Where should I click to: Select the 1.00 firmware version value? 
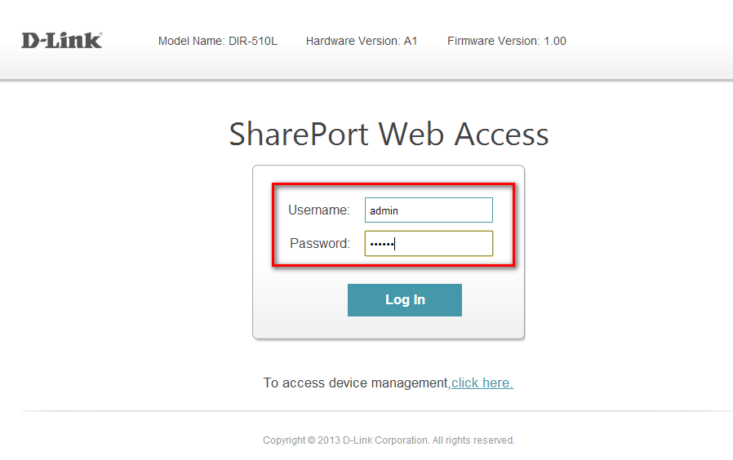(x=555, y=41)
